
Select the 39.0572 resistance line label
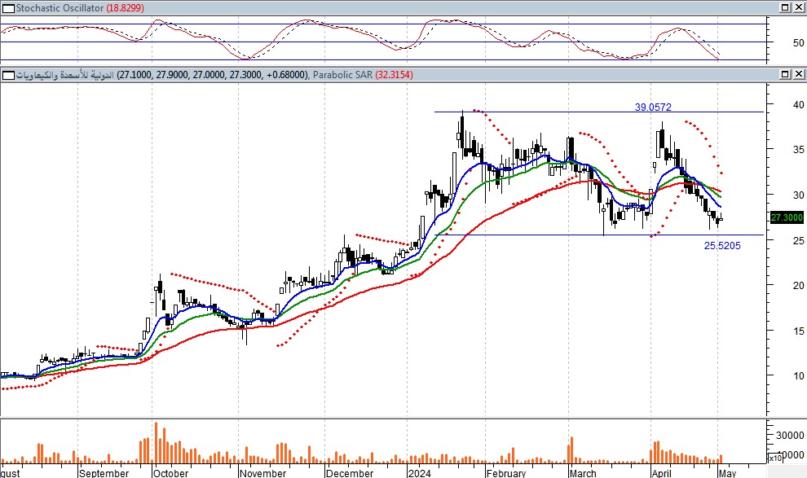[653, 107]
